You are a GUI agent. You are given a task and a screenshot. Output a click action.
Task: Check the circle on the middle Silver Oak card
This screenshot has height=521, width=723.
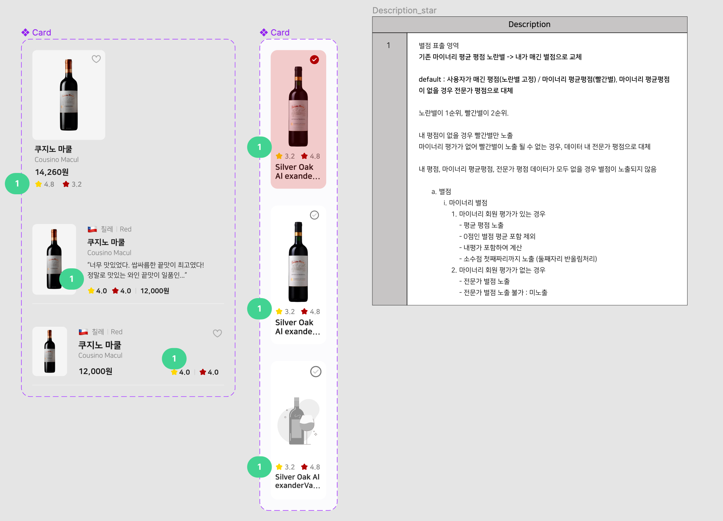(314, 215)
